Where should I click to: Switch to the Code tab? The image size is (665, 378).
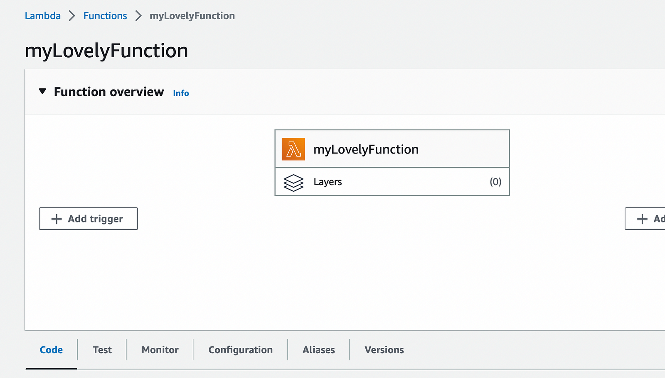51,350
